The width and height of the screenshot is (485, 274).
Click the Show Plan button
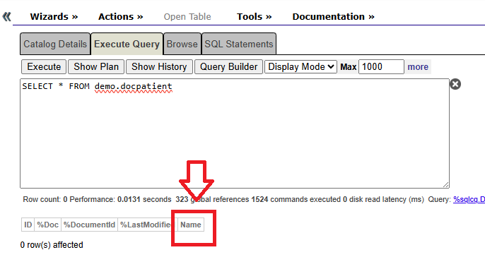[96, 66]
